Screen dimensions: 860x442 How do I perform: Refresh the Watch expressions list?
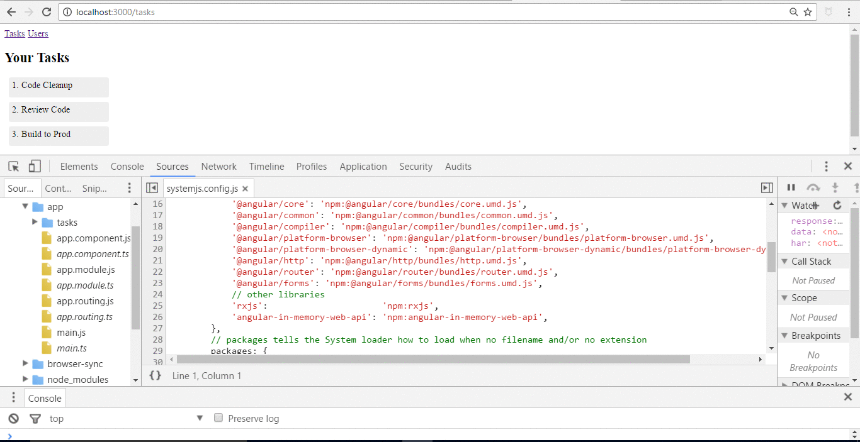click(x=837, y=205)
